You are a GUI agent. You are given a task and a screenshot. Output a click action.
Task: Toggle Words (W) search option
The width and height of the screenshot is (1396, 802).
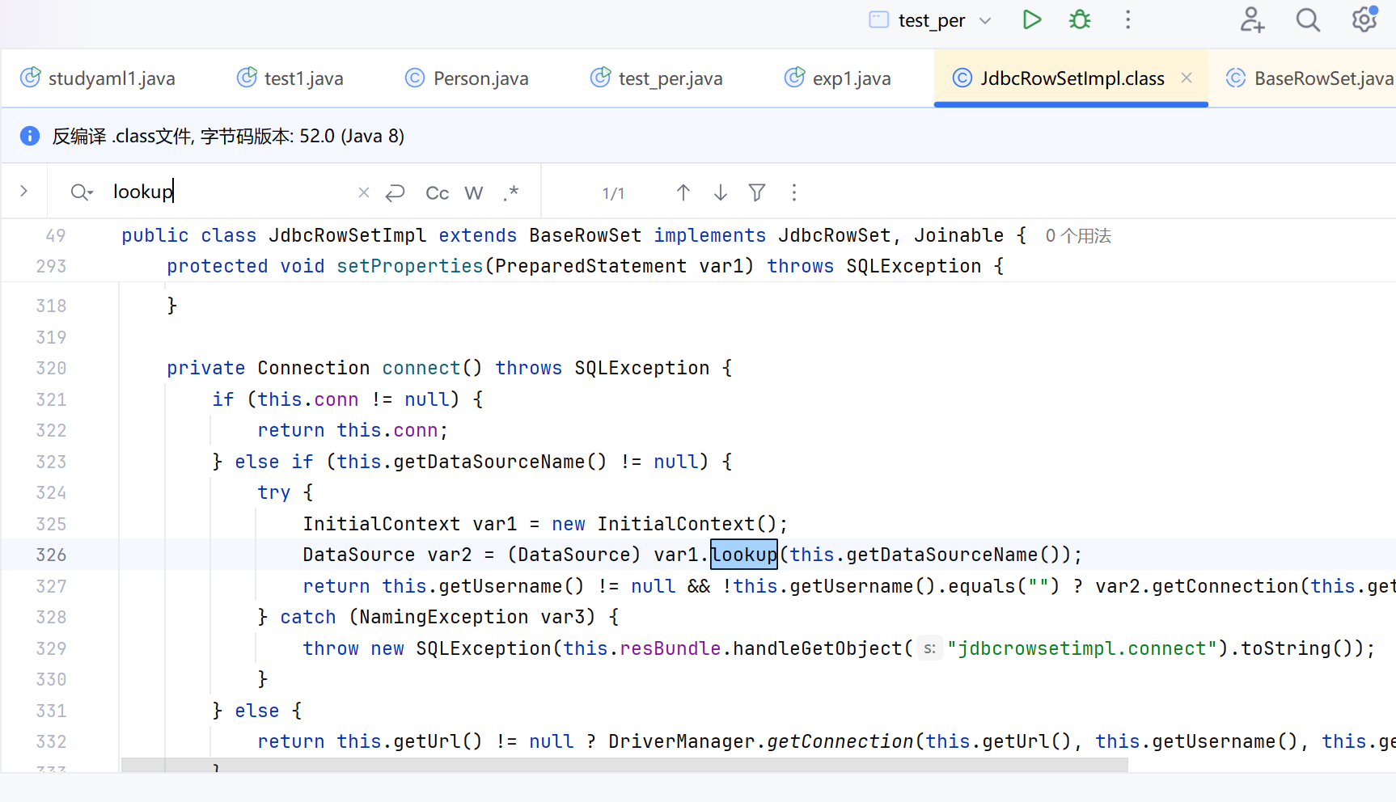tap(474, 192)
